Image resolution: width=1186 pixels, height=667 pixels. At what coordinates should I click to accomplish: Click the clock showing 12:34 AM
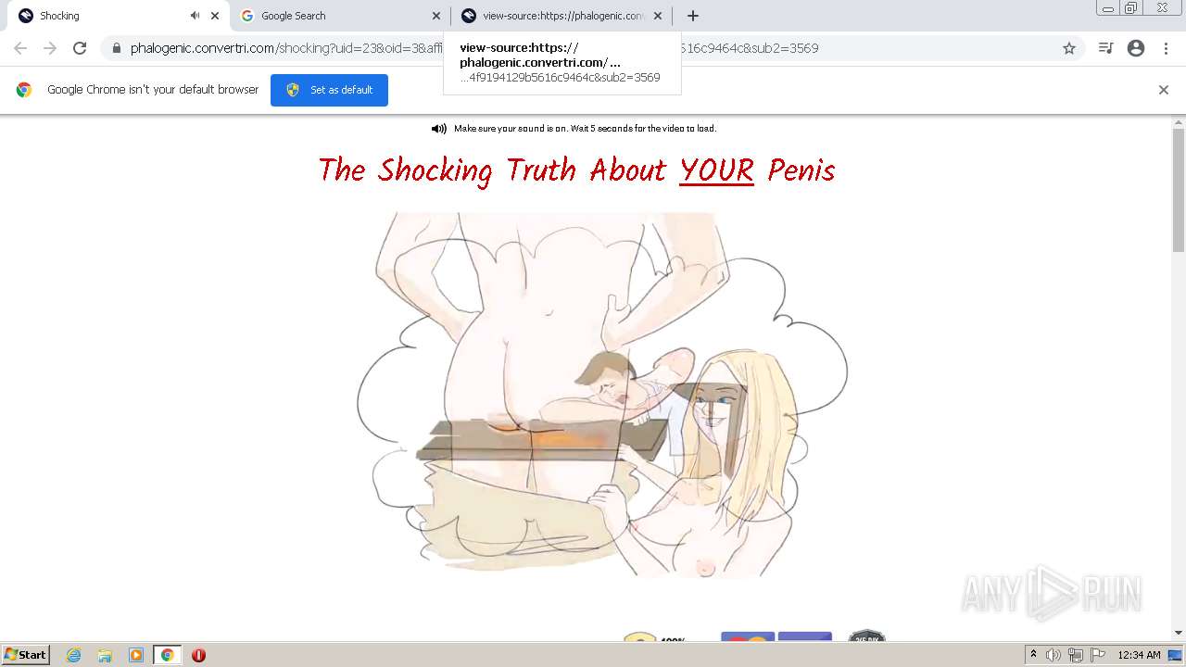click(1139, 655)
